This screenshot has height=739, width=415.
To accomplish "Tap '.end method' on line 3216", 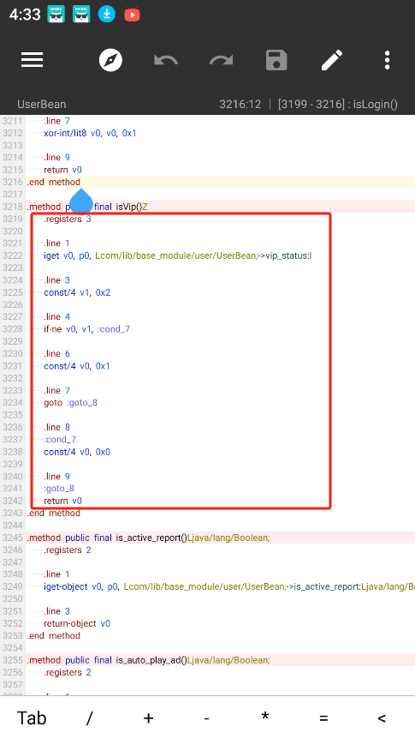I will 54,182.
